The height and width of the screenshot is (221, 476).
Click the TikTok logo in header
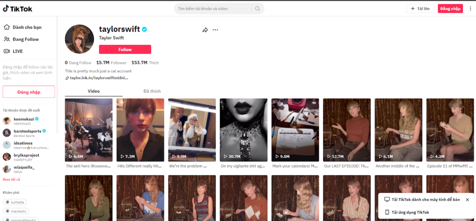coord(18,8)
